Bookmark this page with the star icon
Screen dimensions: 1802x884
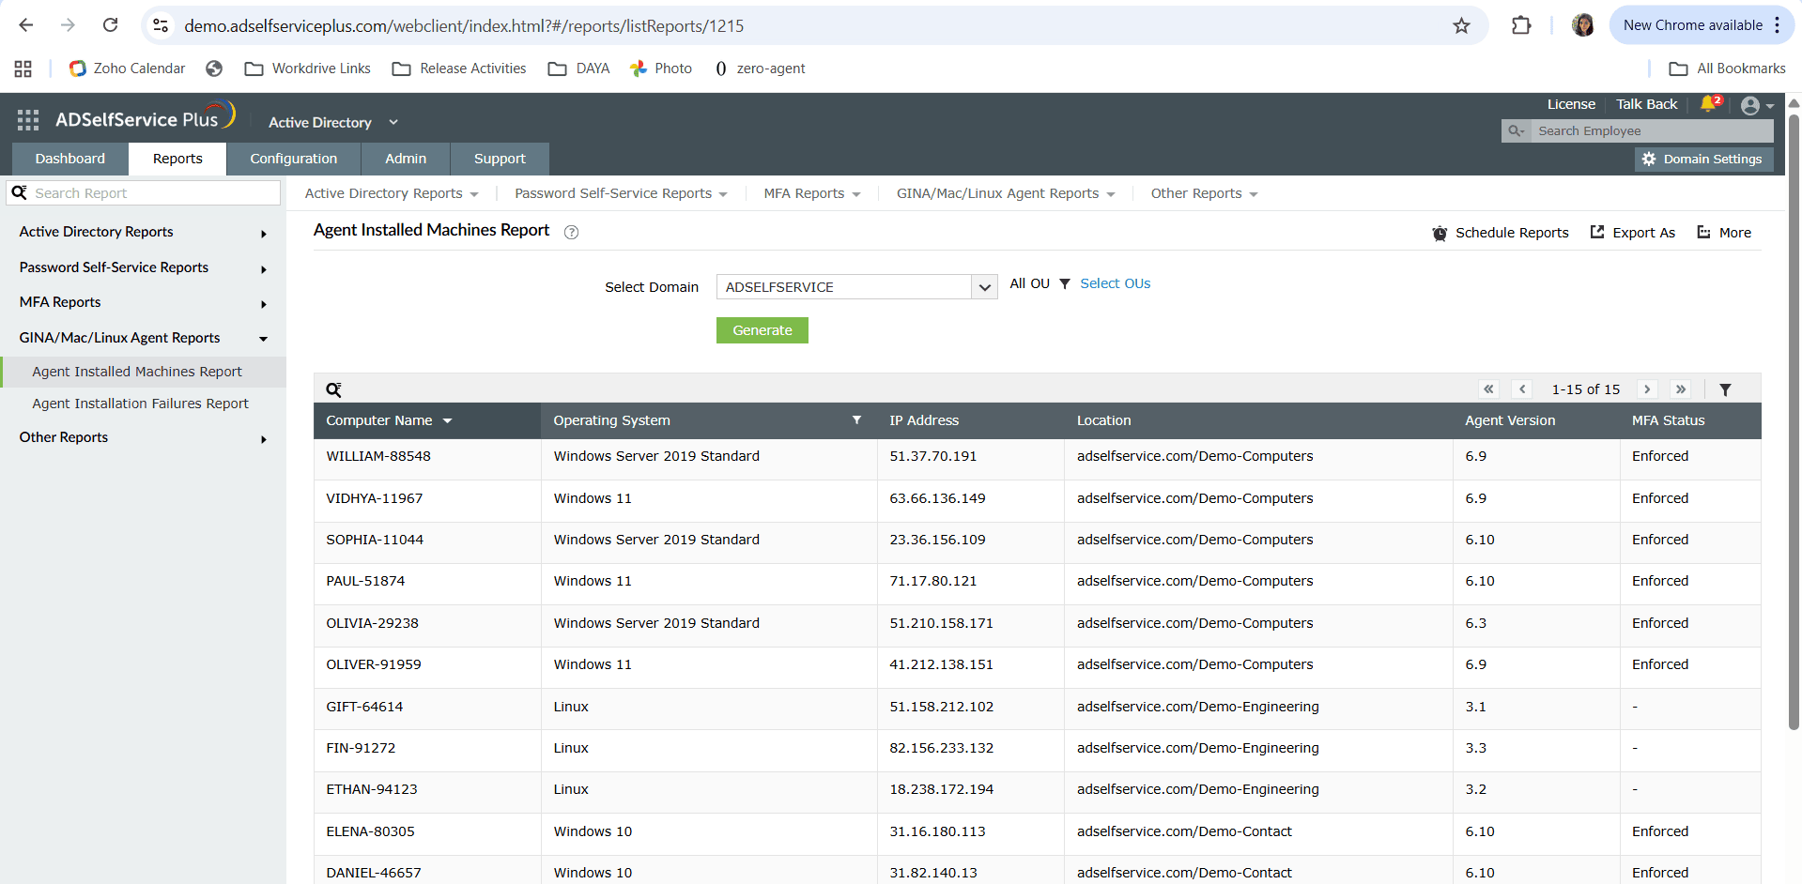pos(1461,26)
